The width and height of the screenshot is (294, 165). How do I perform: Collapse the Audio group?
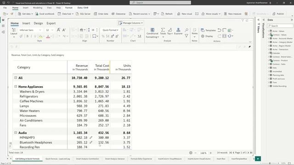[16, 132]
